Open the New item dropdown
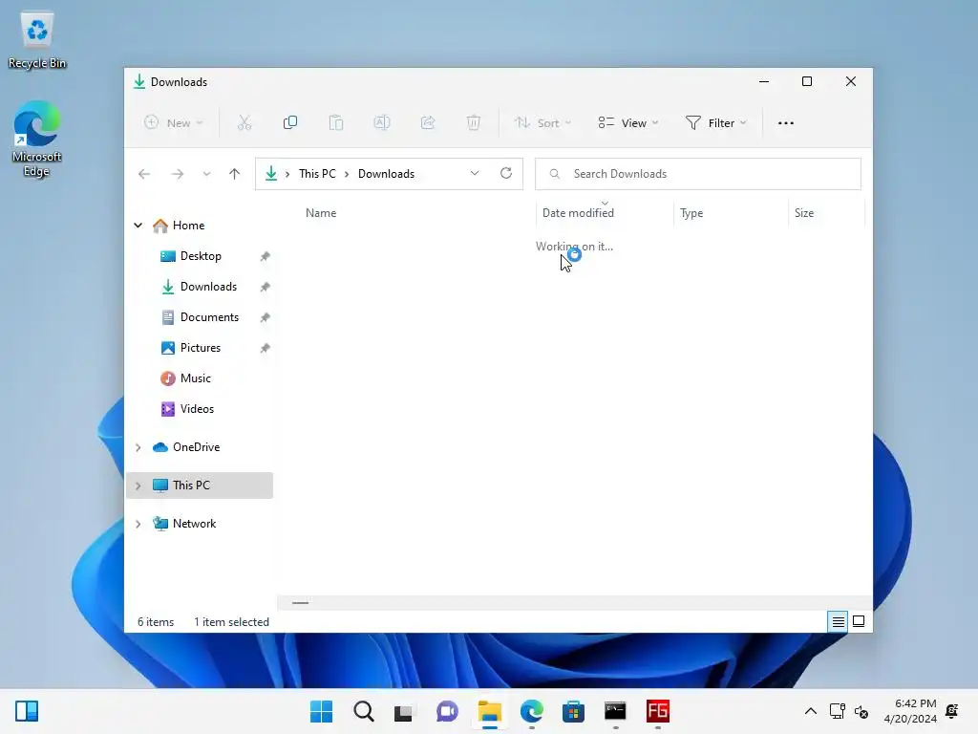Viewport: 978px width, 734px height. (174, 123)
